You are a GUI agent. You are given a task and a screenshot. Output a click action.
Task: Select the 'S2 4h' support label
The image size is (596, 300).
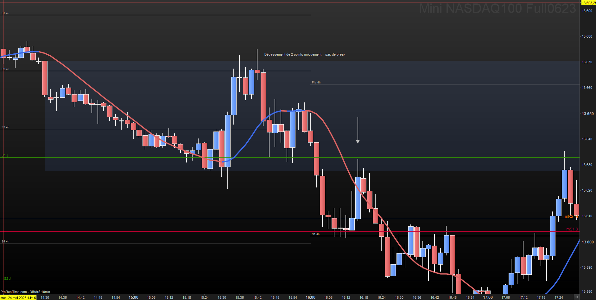coord(5,69)
